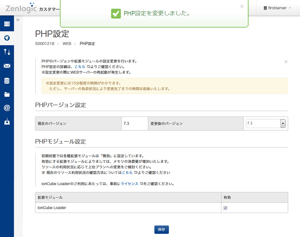
Task: Toggle the ionCube Loader 有効 checkbox
Action: (x=225, y=208)
